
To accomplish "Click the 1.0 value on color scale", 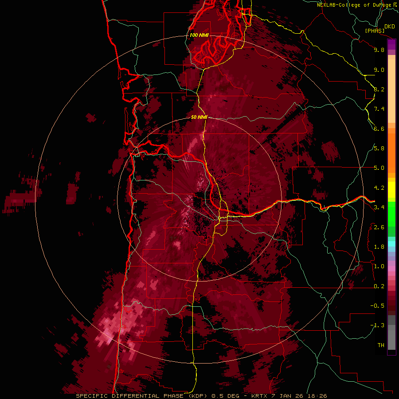I will (x=379, y=266).
